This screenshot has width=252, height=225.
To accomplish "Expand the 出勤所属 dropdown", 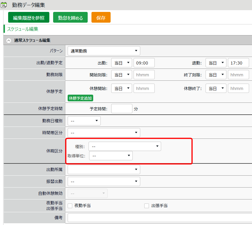I will click(x=104, y=170).
